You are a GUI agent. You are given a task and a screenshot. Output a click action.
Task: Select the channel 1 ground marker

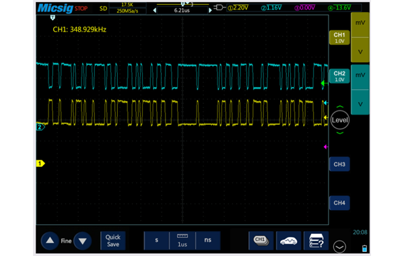[40, 164]
